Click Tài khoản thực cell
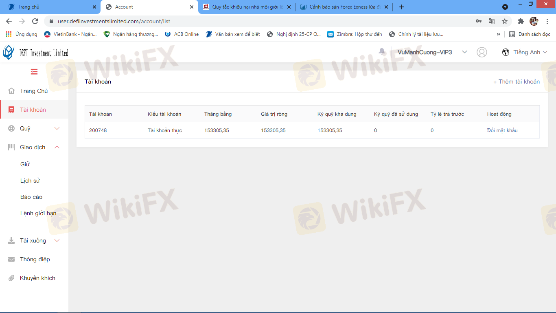This screenshot has height=313, width=556. (165, 130)
